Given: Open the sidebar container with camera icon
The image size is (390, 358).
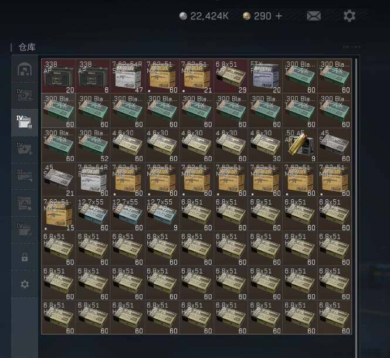Looking at the screenshot, I should [x=25, y=96].
